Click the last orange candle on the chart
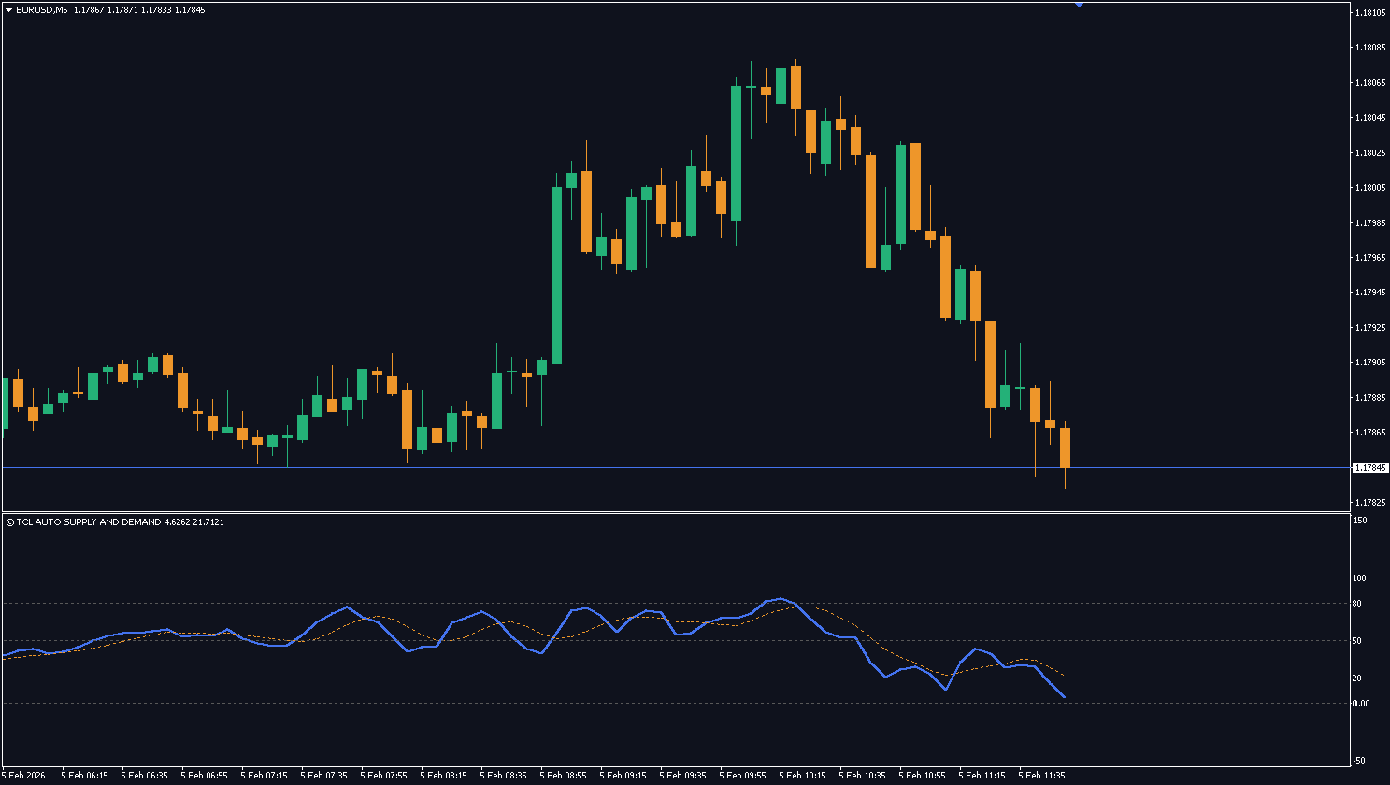This screenshot has width=1390, height=785. click(x=1065, y=448)
